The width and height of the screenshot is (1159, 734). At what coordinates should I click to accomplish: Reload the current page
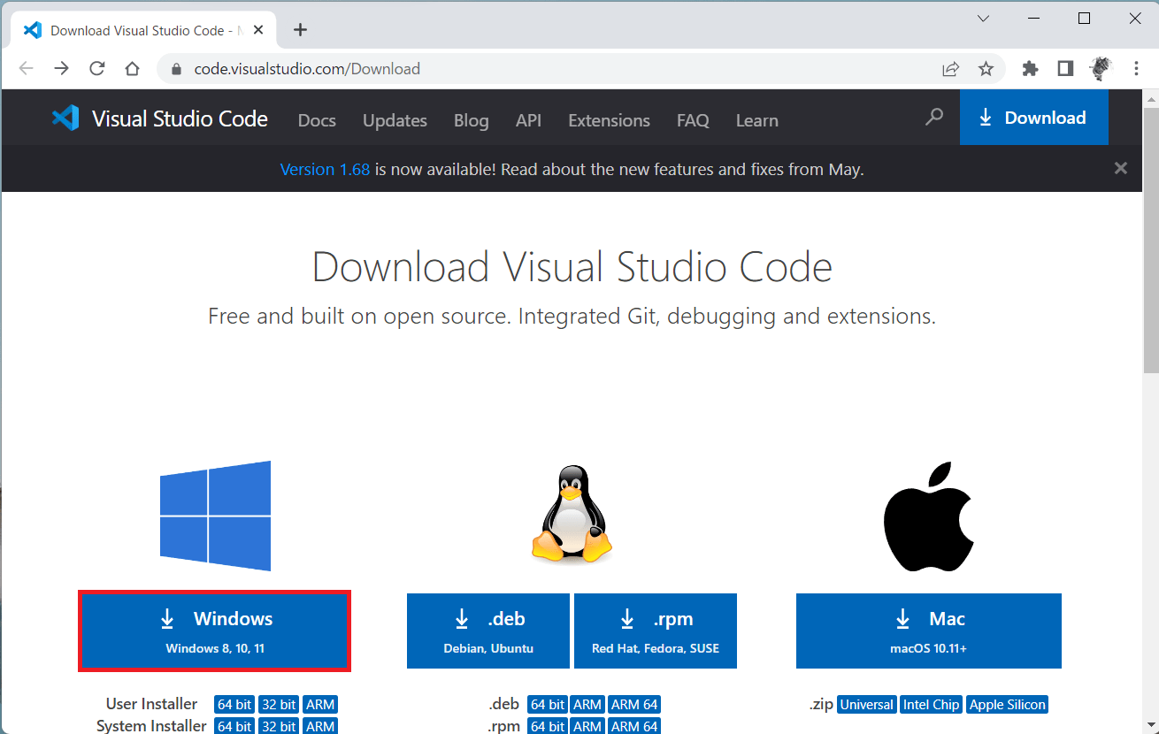[x=96, y=68]
